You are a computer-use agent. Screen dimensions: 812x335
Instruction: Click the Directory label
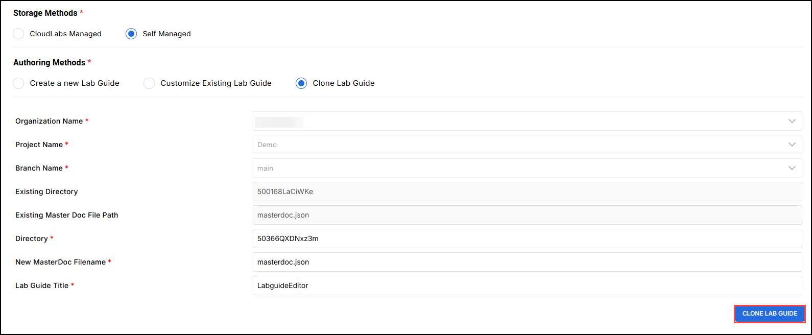(x=32, y=238)
